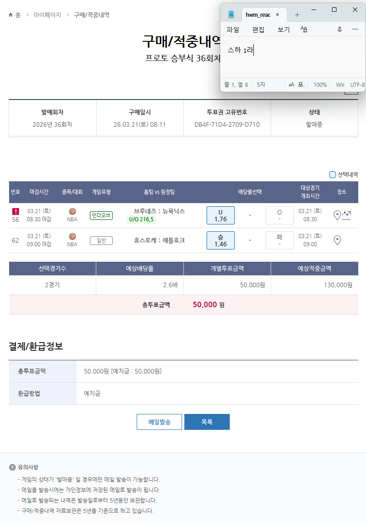The width and height of the screenshot is (366, 523).
Task: Open the Notepad account profile icon
Action: (339, 29)
